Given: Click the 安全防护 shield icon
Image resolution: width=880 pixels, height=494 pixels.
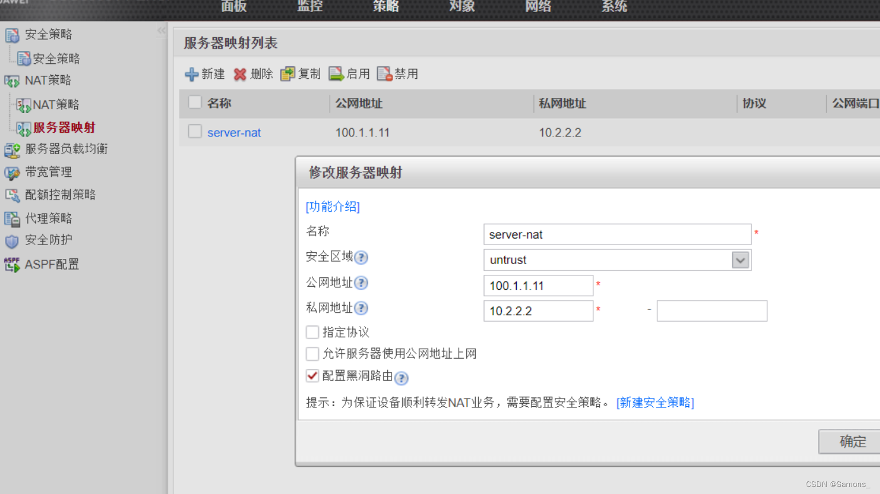Looking at the screenshot, I should [12, 241].
